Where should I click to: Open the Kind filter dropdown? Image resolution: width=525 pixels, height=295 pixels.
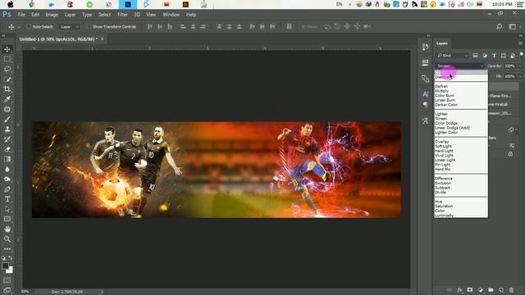(452, 56)
